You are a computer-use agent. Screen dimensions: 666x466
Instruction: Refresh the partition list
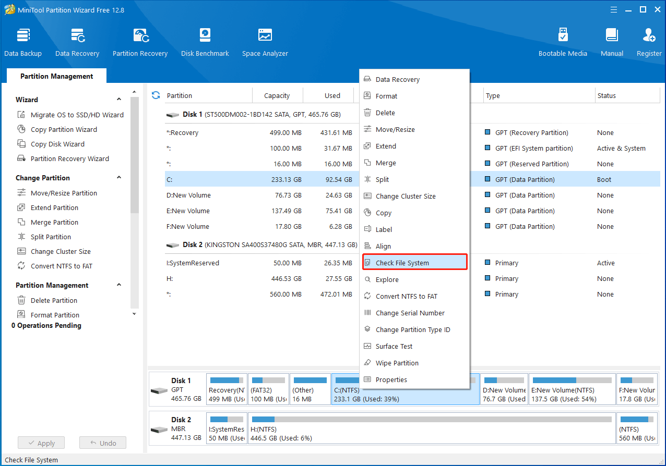pyautogui.click(x=156, y=95)
